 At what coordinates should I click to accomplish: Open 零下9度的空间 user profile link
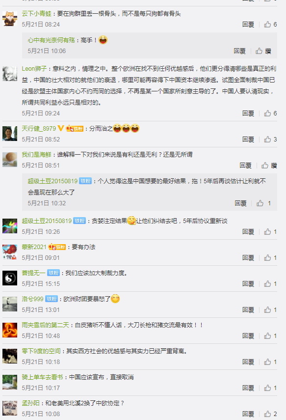click(x=41, y=351)
